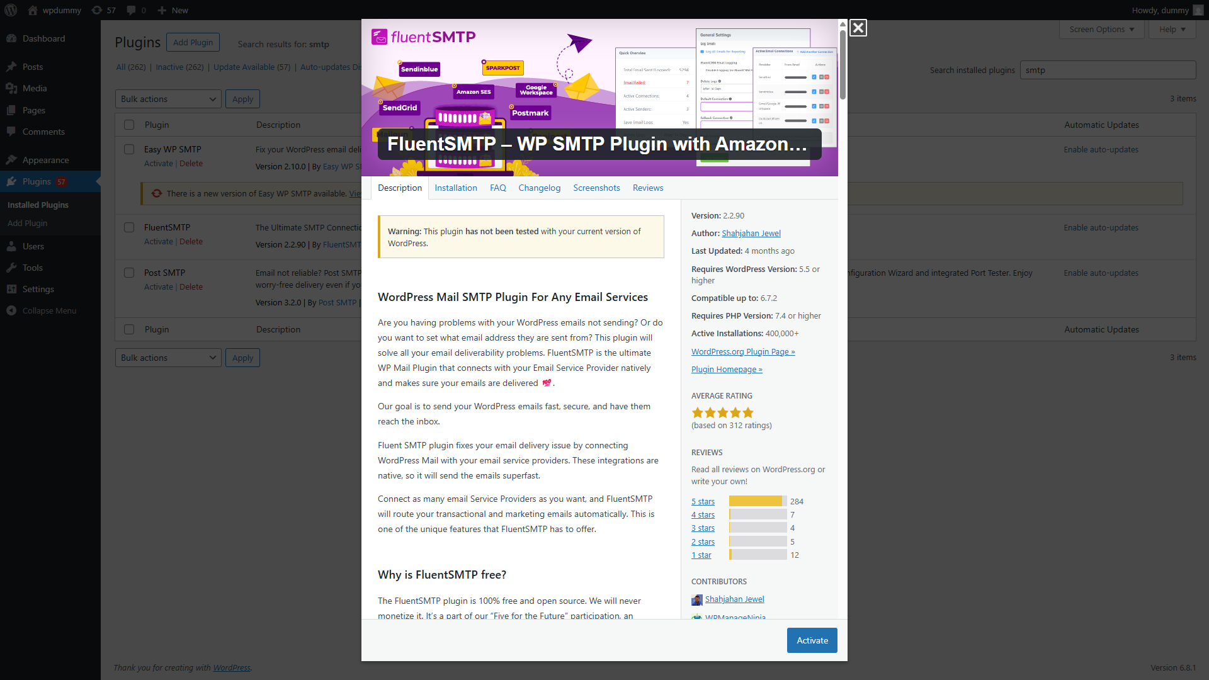Click the Add Plugin button
This screenshot has width=1209, height=680.
tap(193, 42)
